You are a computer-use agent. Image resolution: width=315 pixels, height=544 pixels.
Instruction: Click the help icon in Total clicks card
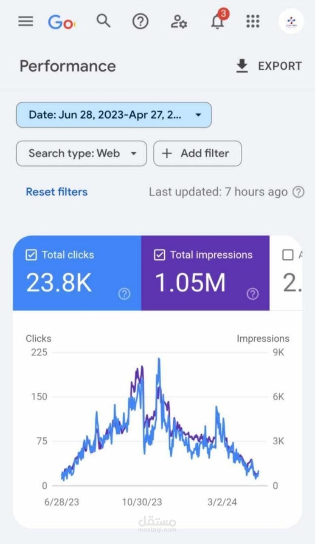pos(124,294)
